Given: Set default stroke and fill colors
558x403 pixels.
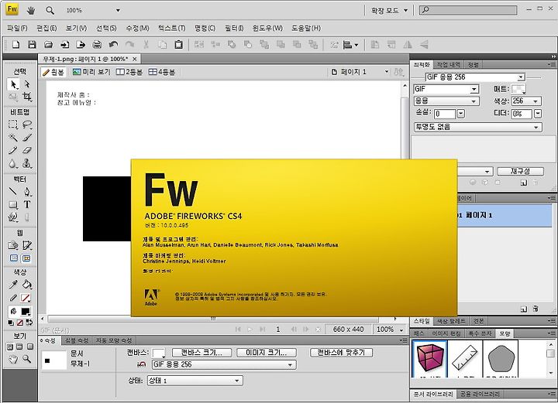Looking at the screenshot, I should [x=11, y=323].
